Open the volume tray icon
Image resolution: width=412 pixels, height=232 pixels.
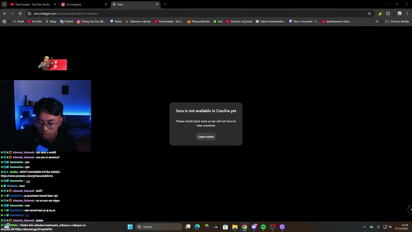click(390, 227)
